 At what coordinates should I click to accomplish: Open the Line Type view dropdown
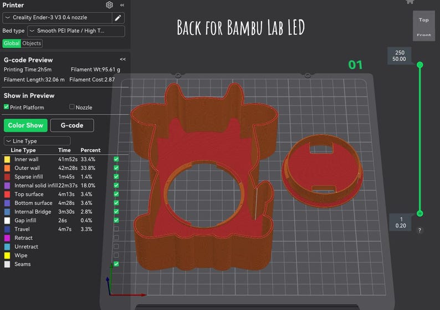[37, 141]
